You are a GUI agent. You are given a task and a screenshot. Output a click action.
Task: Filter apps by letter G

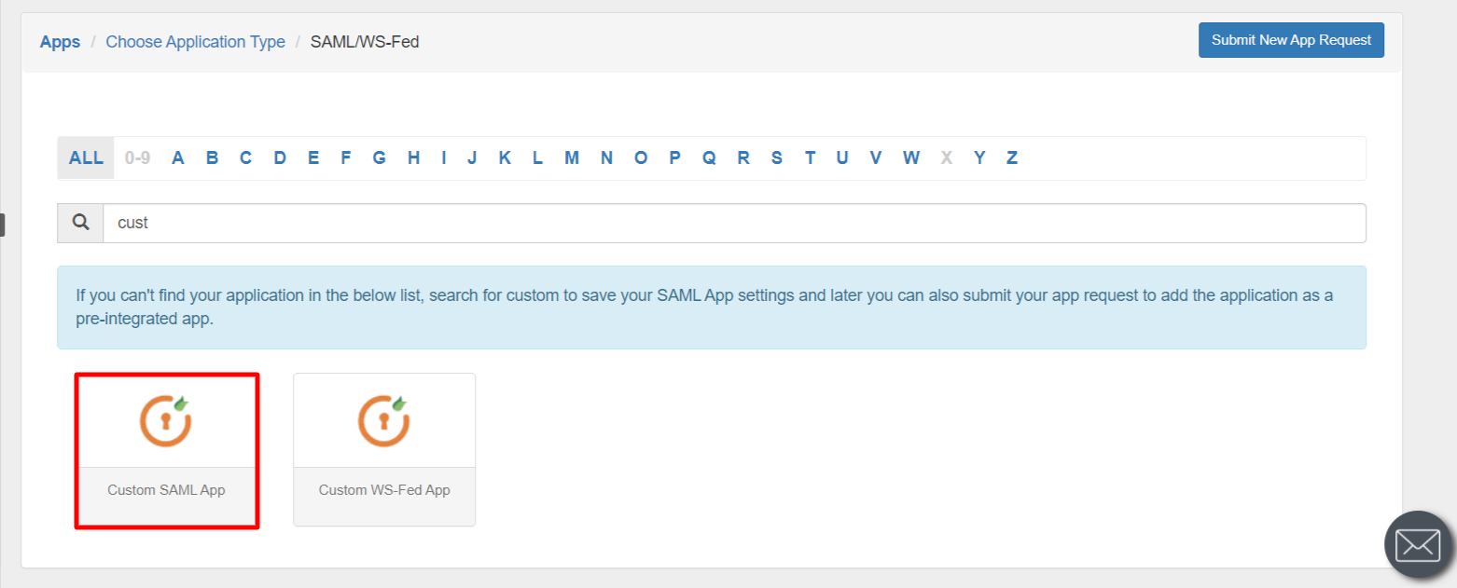coord(379,157)
